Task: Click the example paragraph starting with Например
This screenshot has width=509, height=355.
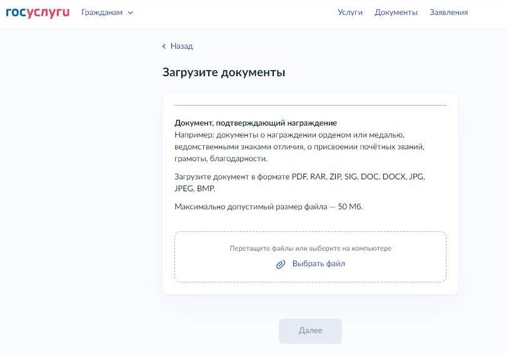Action: pos(300,147)
